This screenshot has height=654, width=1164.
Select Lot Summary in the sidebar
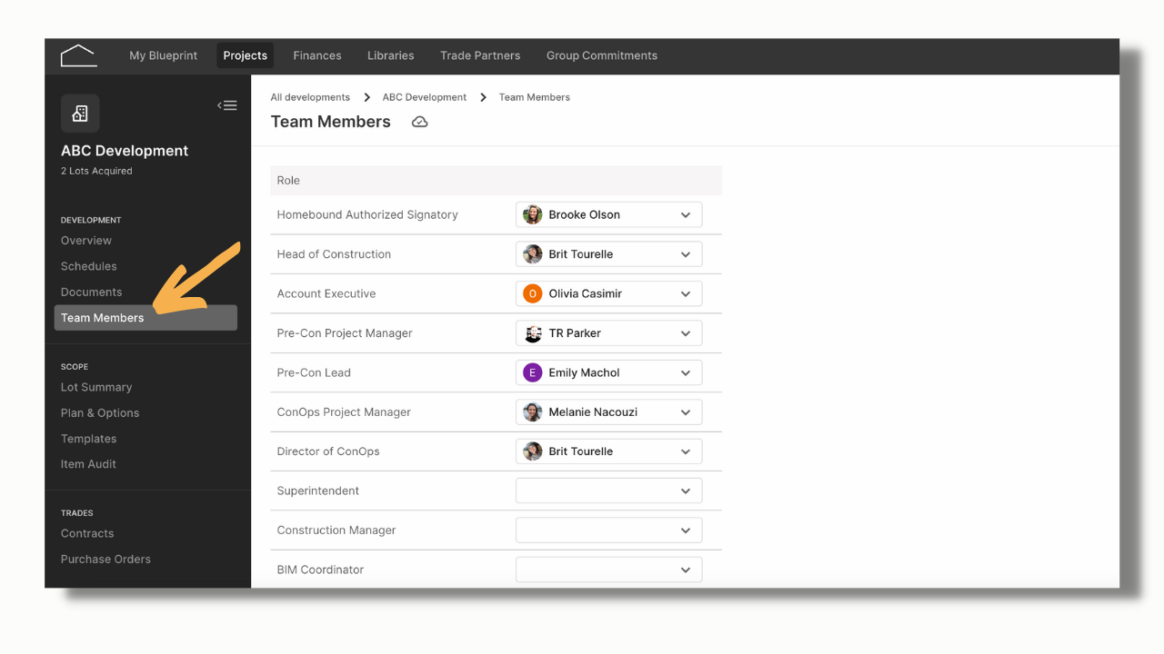click(x=96, y=387)
